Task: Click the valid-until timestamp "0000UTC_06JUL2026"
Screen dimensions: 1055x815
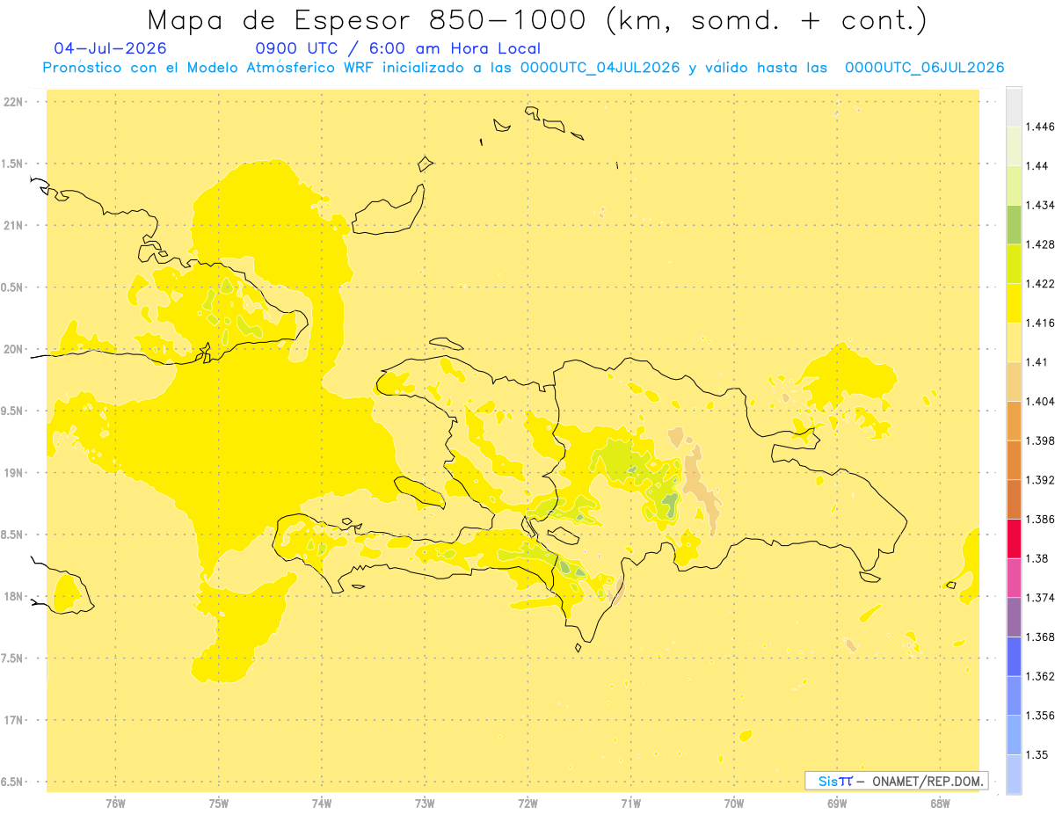Action: click(924, 68)
